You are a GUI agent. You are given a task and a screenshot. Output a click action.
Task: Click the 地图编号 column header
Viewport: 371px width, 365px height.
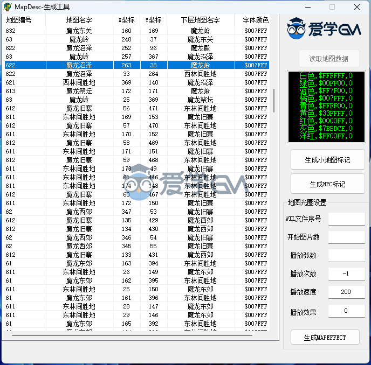click(24, 20)
